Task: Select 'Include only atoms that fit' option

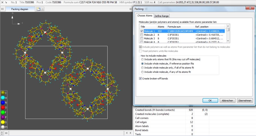Action: click(x=142, y=59)
